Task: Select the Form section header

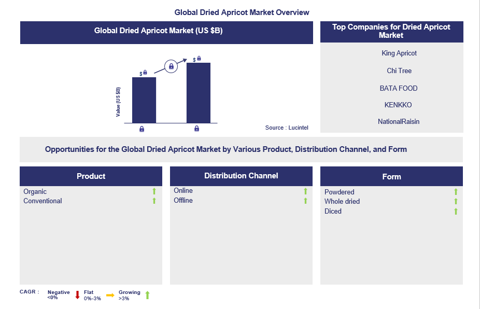Action: click(x=391, y=177)
